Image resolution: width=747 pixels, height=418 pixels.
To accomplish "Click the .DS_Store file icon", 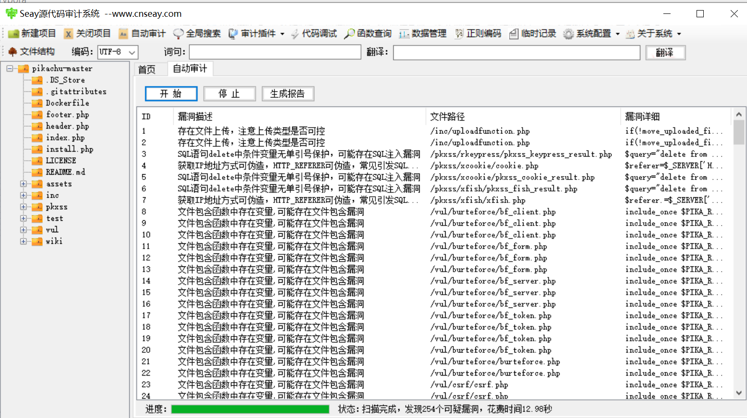I will click(x=37, y=80).
